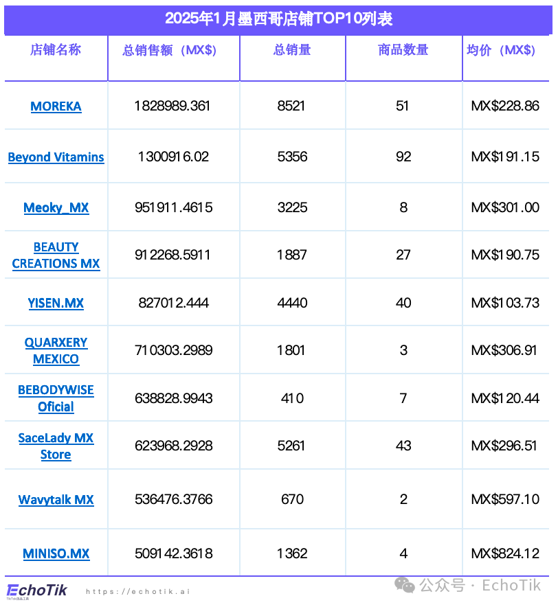Click the sales volume 670
This screenshot has height=607, width=558.
292,499
